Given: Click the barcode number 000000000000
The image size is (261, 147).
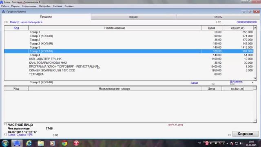Looking at the screenshot, I should [246, 22].
